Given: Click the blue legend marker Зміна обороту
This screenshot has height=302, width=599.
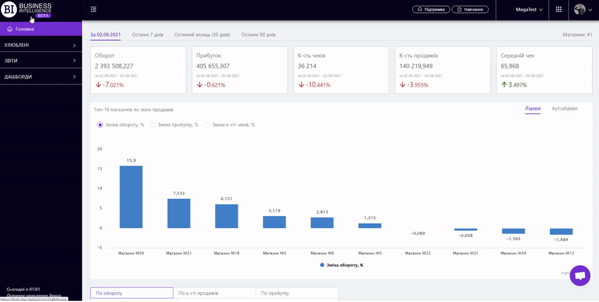Looking at the screenshot, I should click(x=322, y=265).
